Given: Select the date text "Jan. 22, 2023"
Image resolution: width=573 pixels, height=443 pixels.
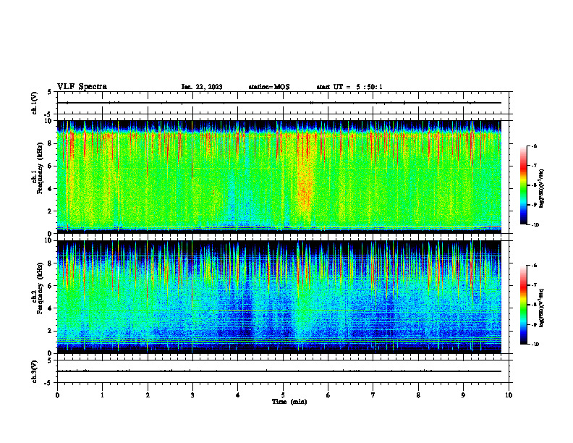Looking at the screenshot, I should click(x=202, y=87).
